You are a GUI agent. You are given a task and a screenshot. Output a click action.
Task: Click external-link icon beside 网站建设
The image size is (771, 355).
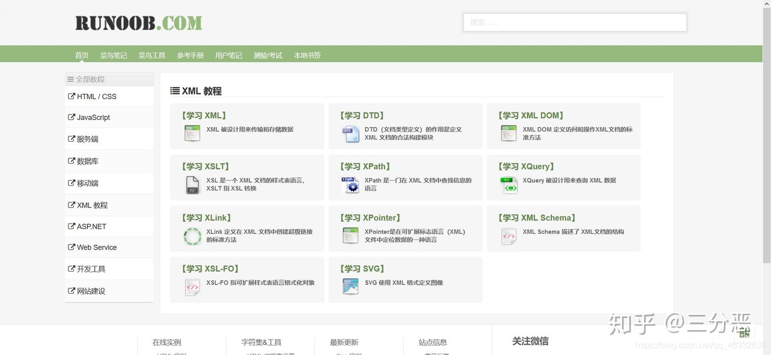point(71,291)
